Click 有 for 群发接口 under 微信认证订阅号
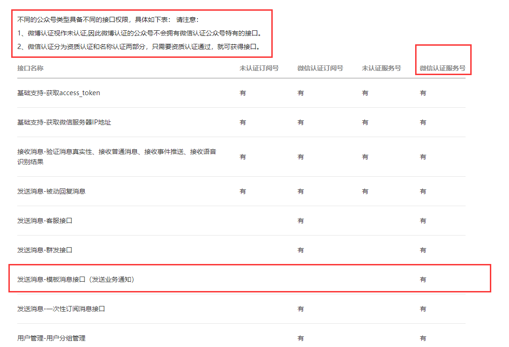 301,250
